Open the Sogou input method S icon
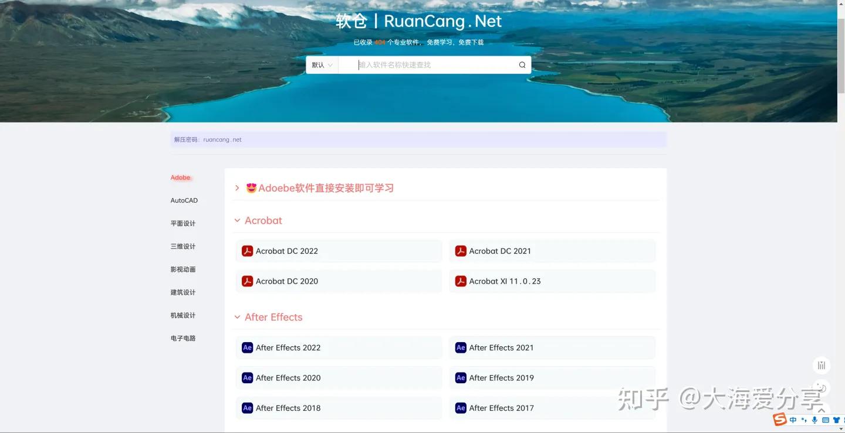 click(779, 420)
